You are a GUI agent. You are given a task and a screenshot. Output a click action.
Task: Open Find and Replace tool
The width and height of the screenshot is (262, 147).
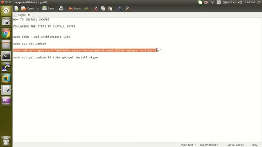pyautogui.click(x=127, y=8)
